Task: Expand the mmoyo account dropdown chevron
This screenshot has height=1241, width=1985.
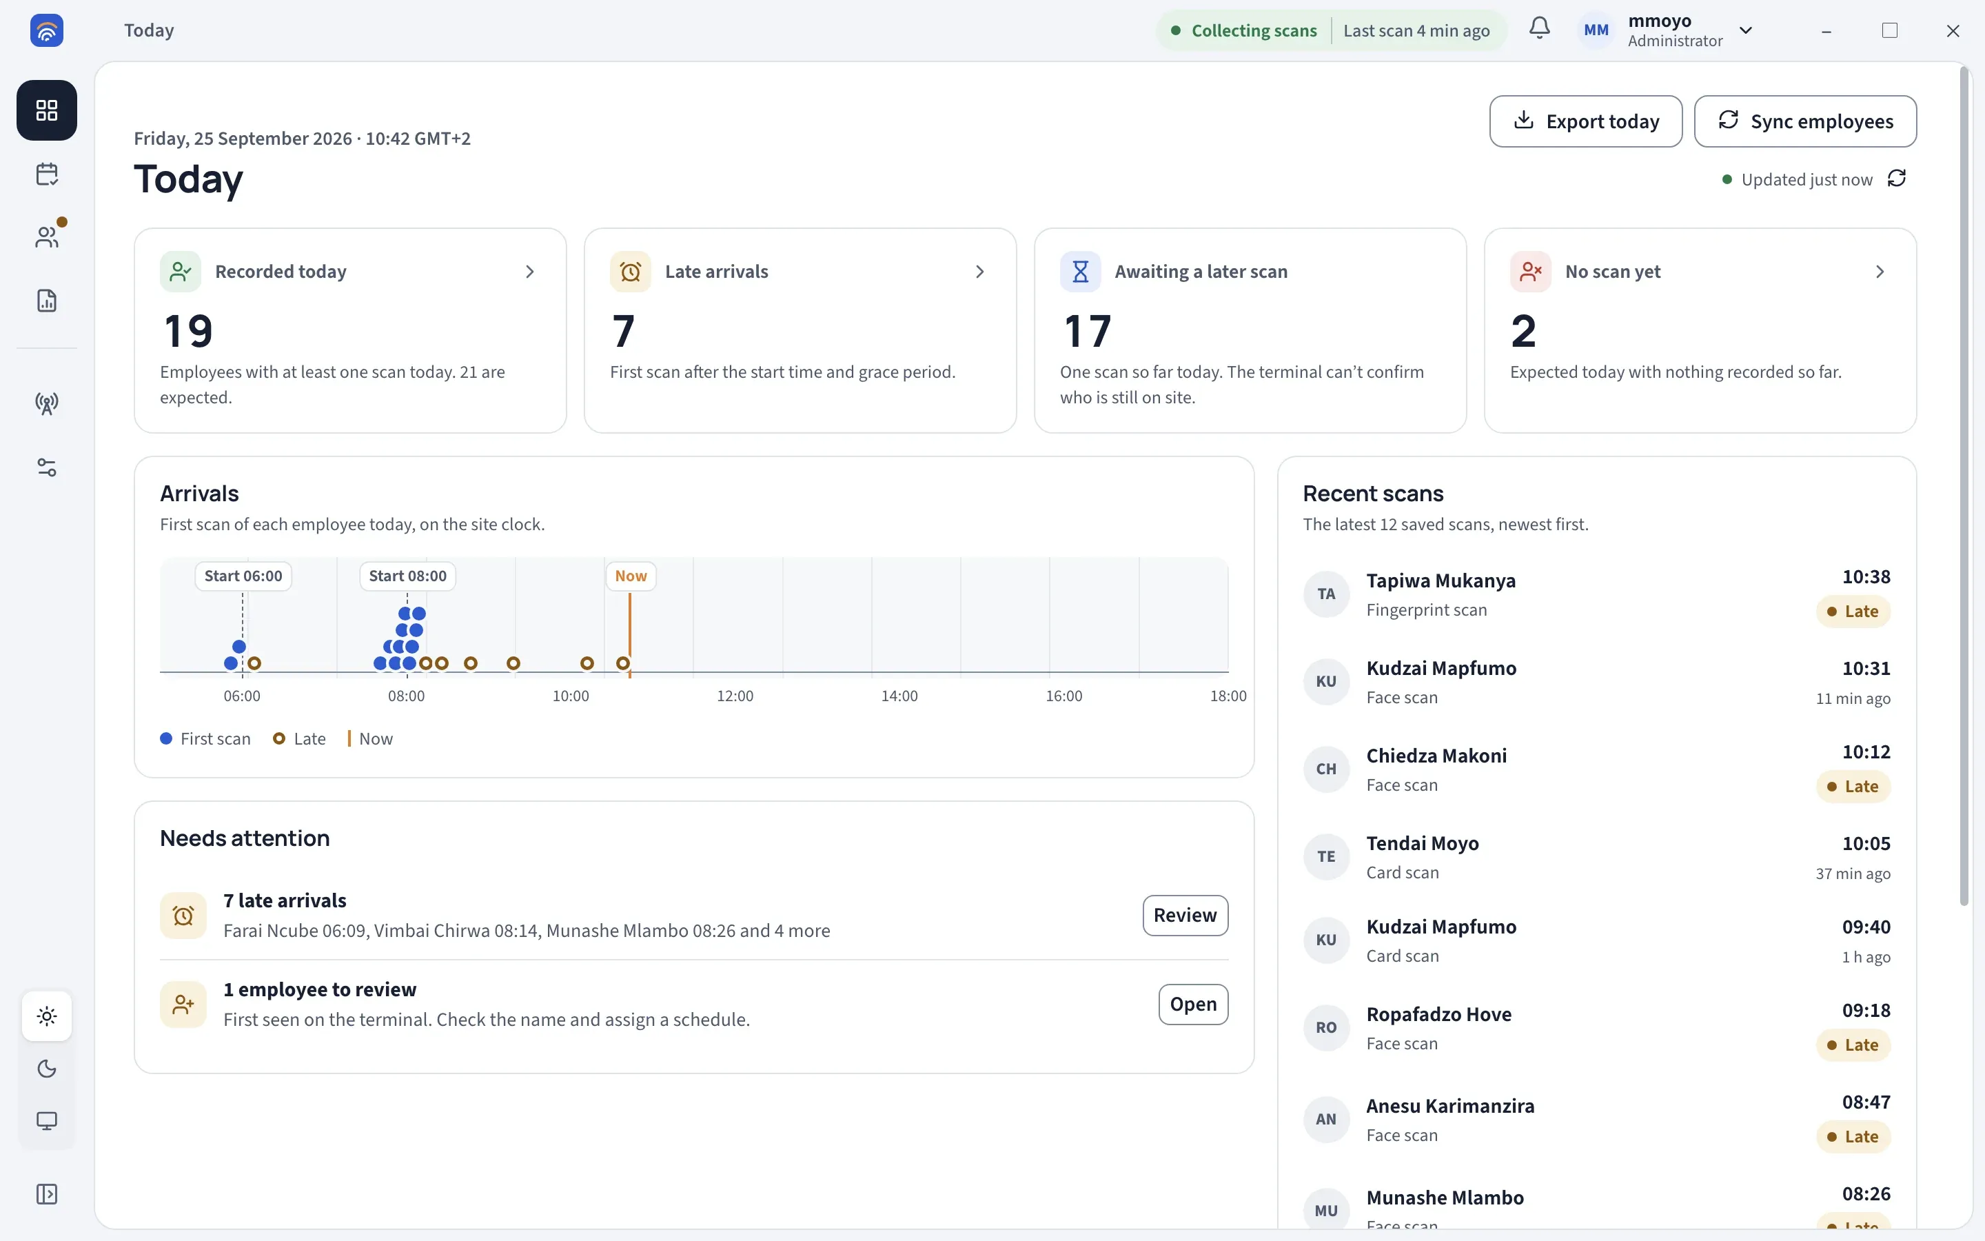Action: (1745, 30)
